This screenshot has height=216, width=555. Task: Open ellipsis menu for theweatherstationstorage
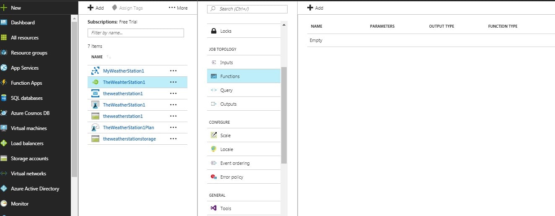coord(173,139)
